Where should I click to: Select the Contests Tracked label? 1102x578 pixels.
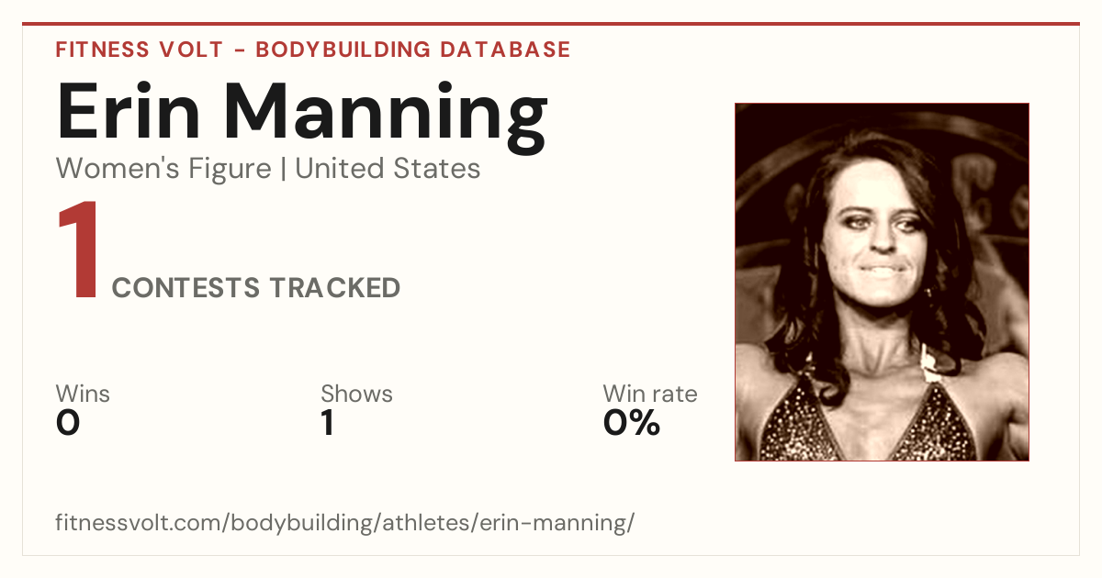click(256, 288)
